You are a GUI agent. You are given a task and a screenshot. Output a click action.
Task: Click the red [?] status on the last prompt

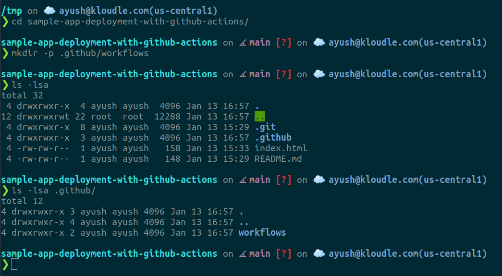coord(283,254)
